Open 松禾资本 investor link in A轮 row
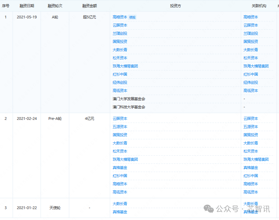 point(120,58)
